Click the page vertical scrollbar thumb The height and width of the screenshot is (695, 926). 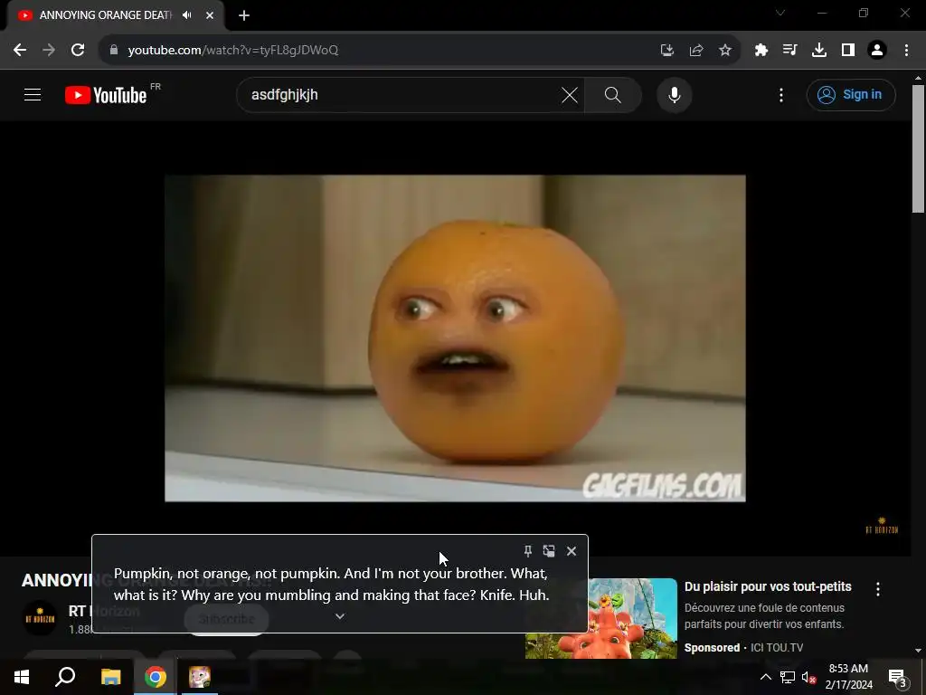point(918,148)
